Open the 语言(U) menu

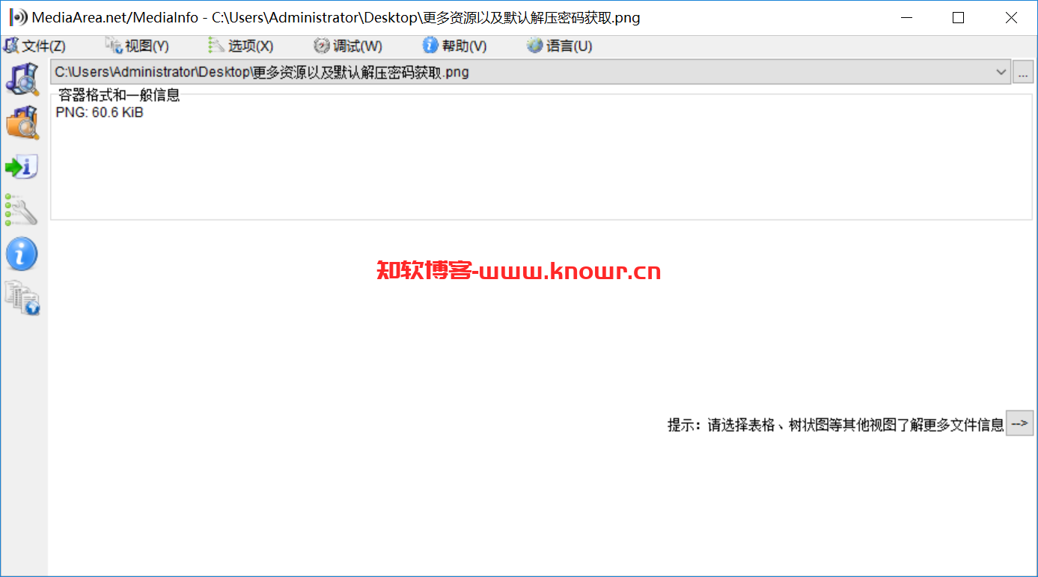coord(560,46)
